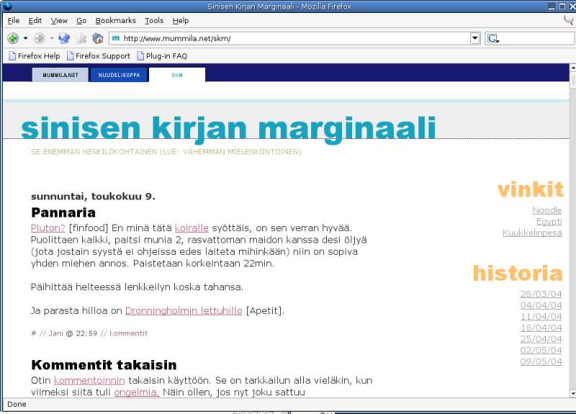Switch to the NUUDELISOPPA site tab

[118, 75]
